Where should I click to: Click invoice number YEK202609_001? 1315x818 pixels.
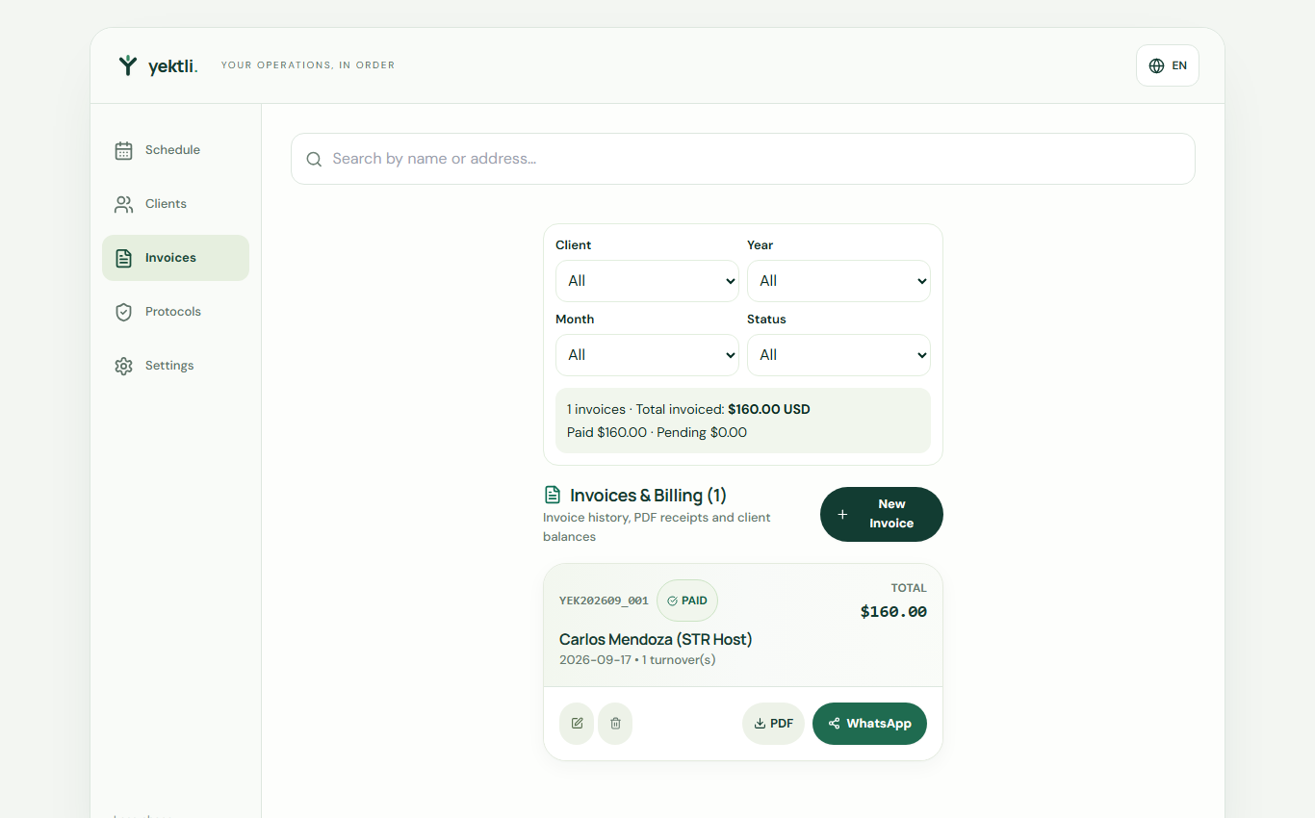(604, 601)
